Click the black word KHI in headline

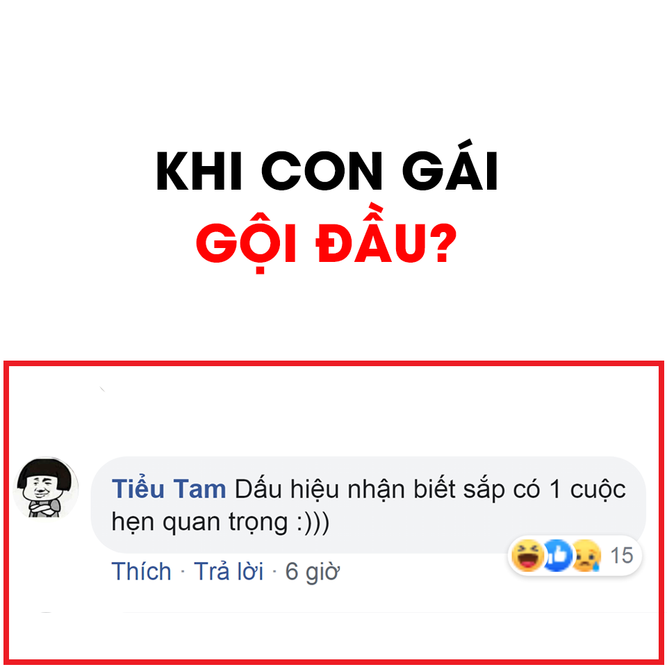click(199, 171)
